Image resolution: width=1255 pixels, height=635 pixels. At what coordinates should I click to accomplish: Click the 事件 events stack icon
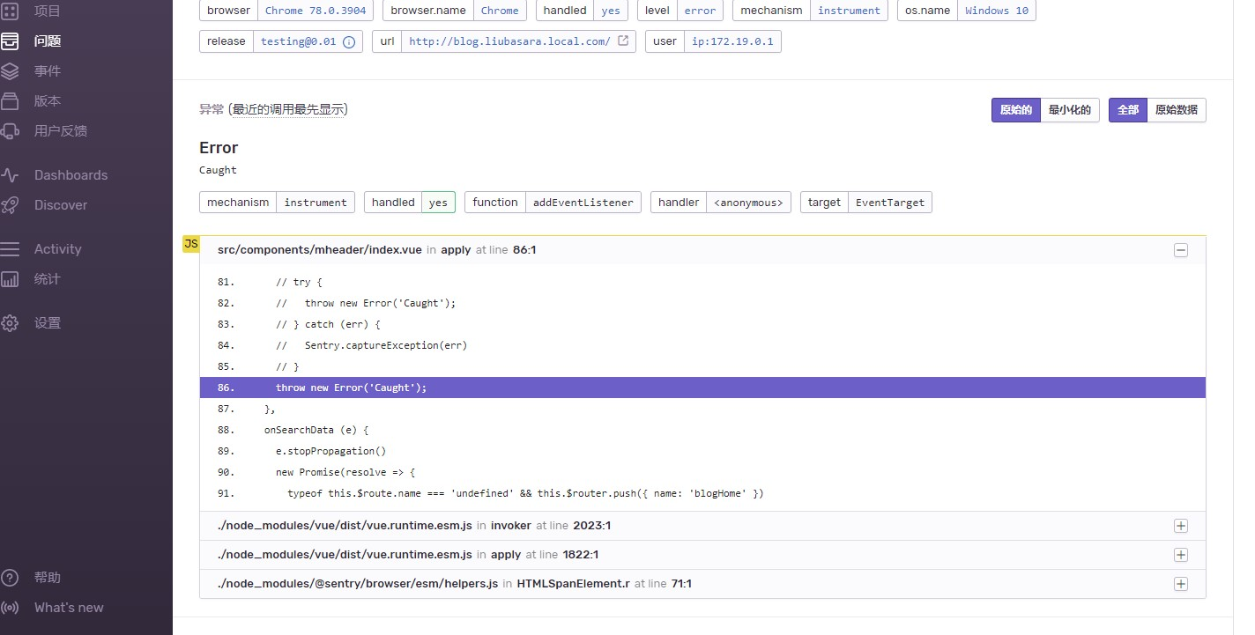[x=10, y=70]
